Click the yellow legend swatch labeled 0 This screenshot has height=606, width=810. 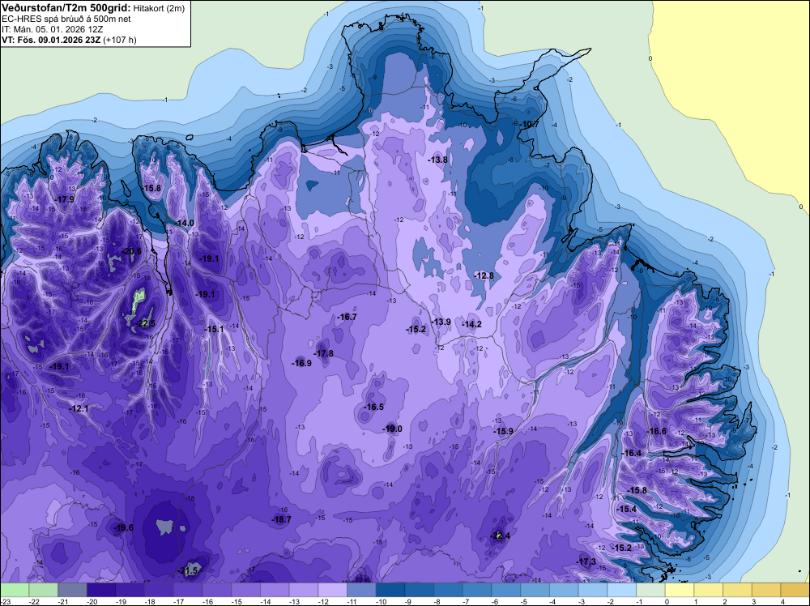point(680,590)
